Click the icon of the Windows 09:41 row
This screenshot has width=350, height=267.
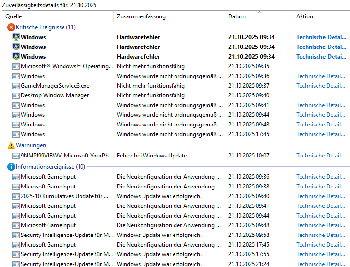point(16,105)
